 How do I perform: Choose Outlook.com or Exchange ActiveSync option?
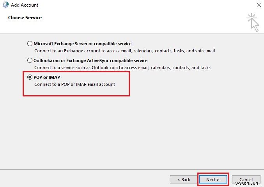tap(30, 61)
